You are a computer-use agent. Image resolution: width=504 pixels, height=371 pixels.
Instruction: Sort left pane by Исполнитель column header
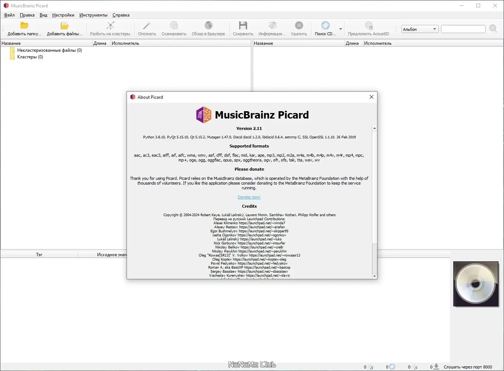[x=181, y=43]
